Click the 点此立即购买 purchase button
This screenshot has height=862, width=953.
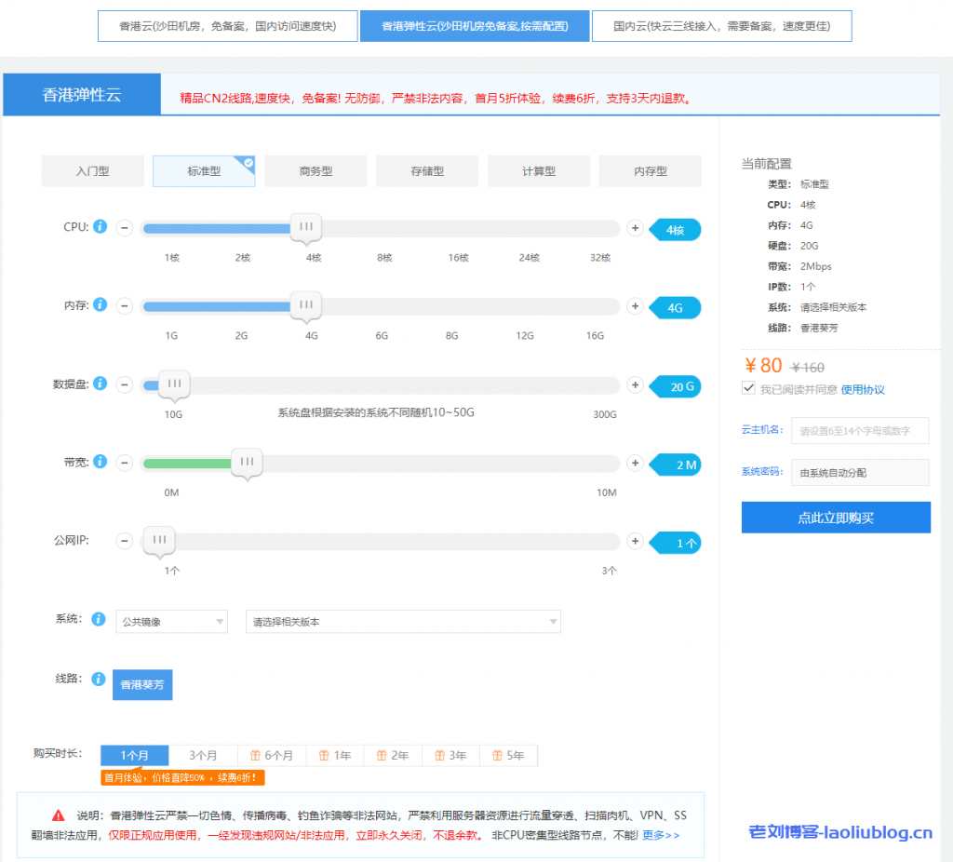836,518
